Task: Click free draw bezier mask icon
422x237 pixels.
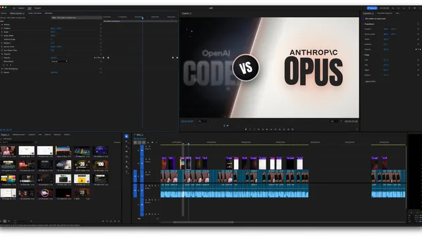Action: click(11, 65)
